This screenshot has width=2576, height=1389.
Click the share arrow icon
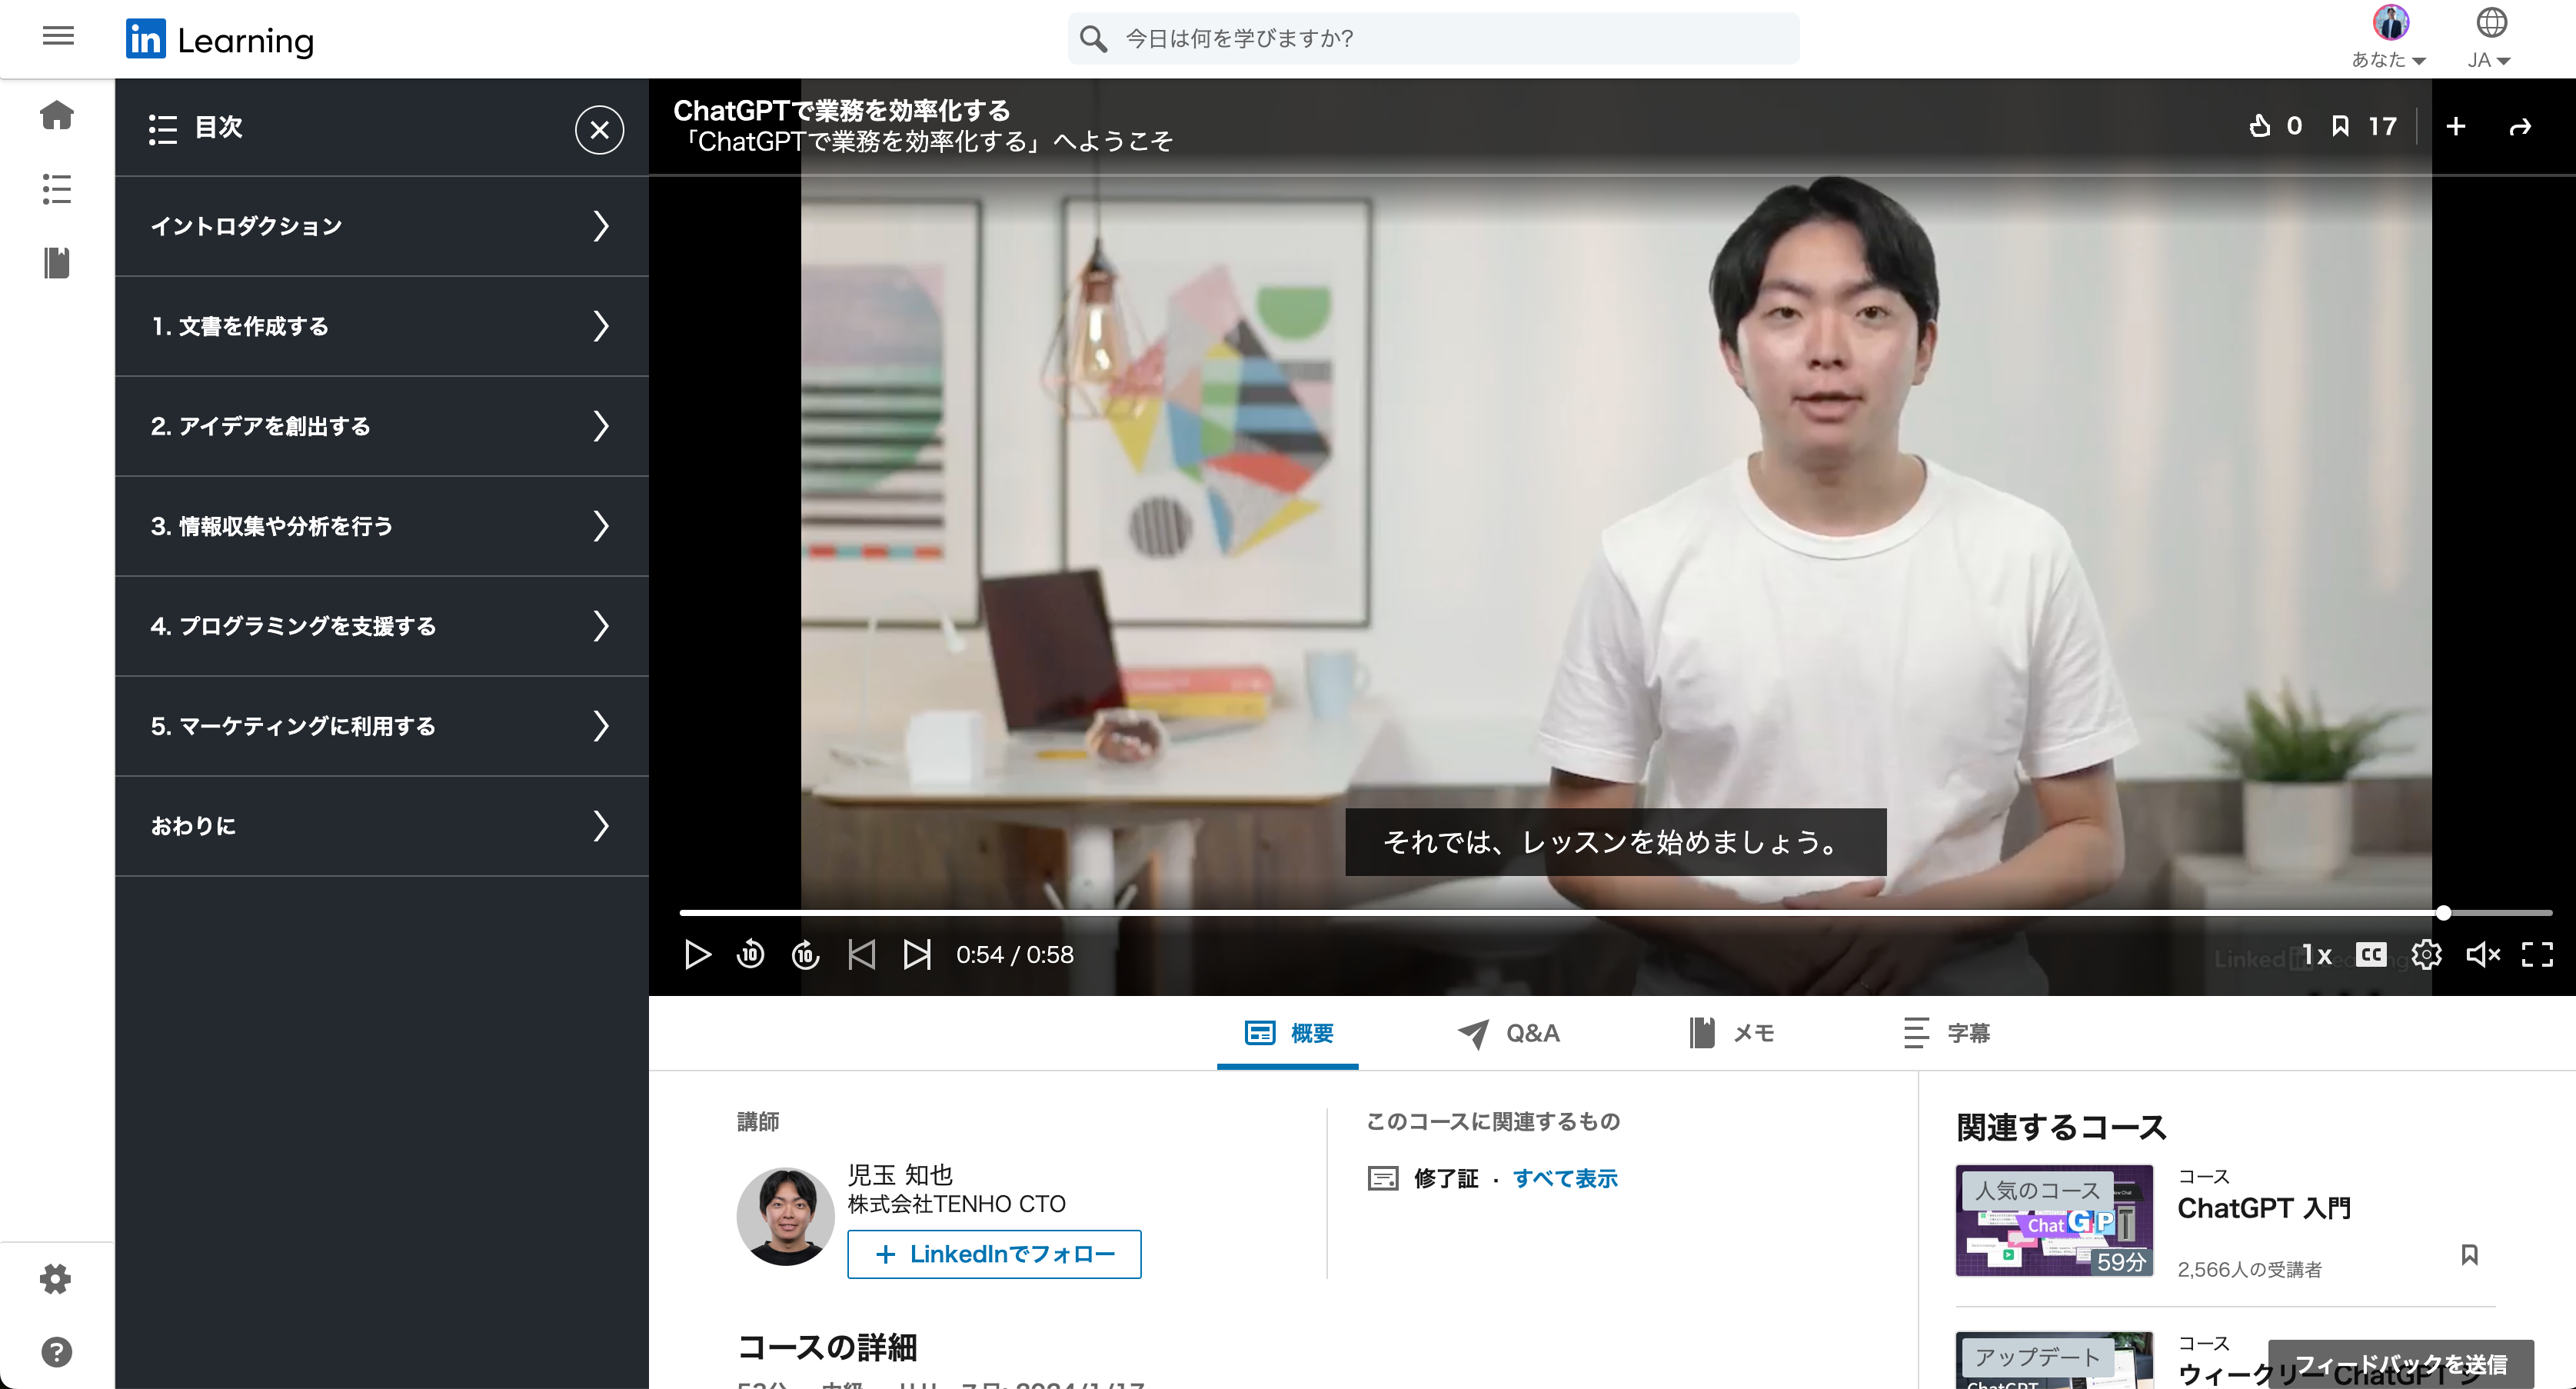click(2520, 127)
